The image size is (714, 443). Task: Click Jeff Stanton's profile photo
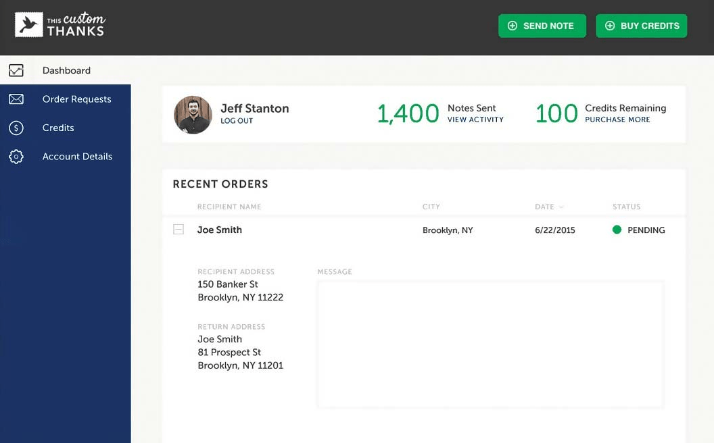pyautogui.click(x=193, y=114)
